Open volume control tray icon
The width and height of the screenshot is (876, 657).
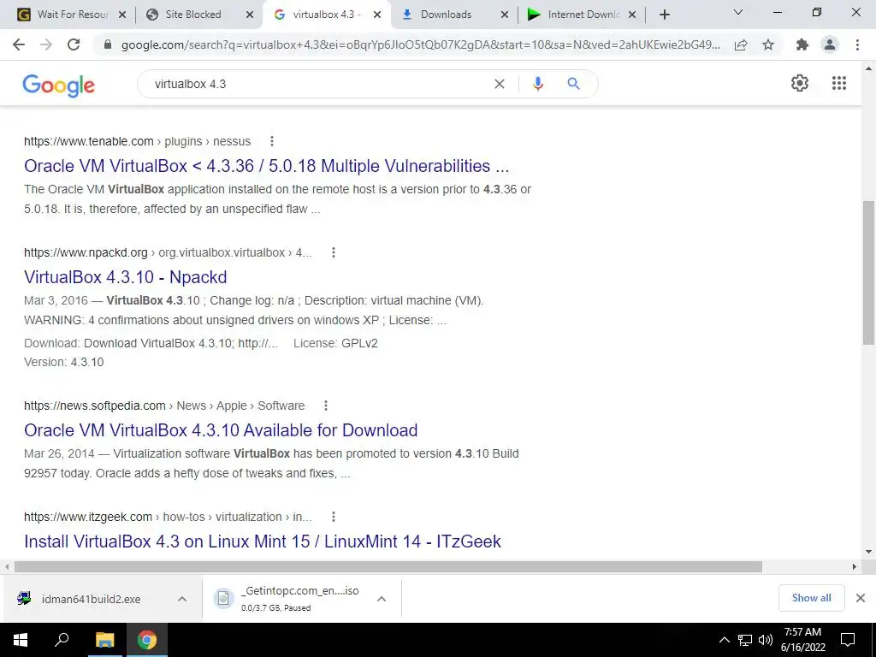765,640
